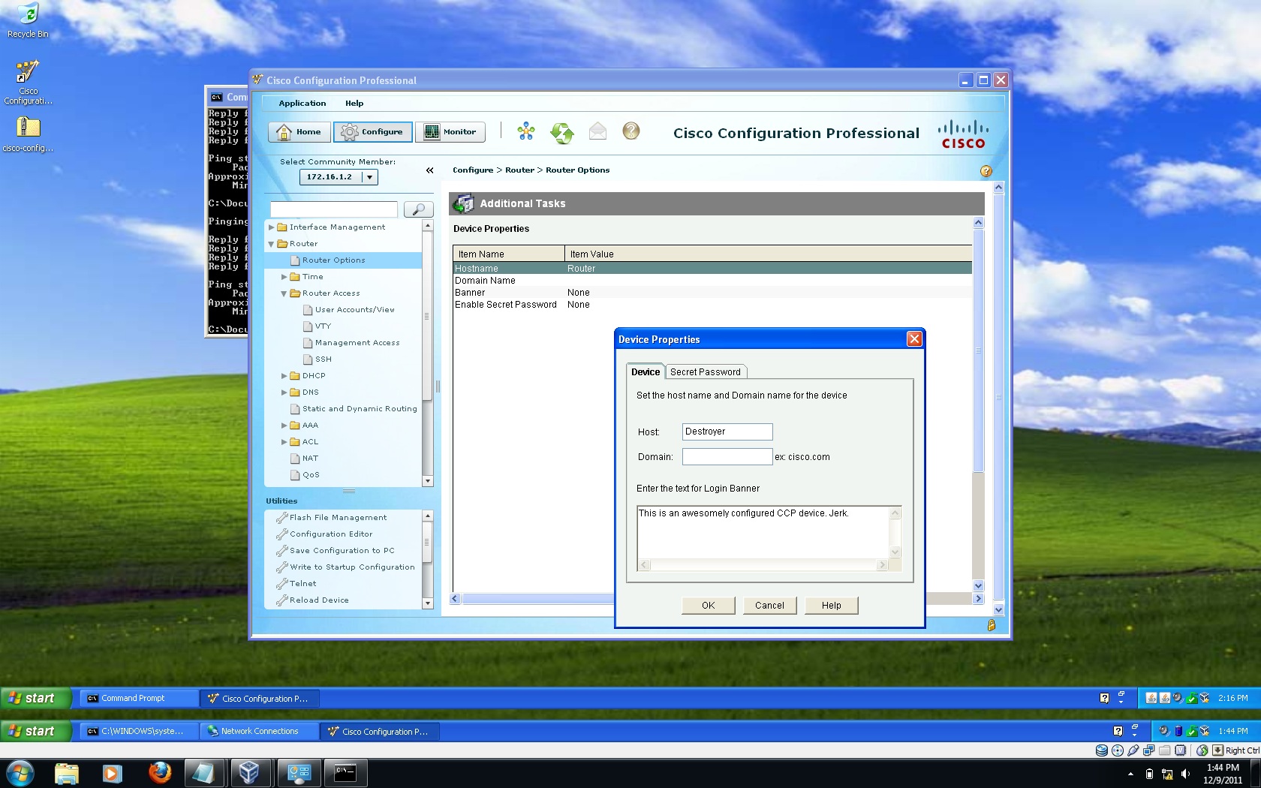Open the Application menu
This screenshot has height=788, width=1261.
coord(302,104)
